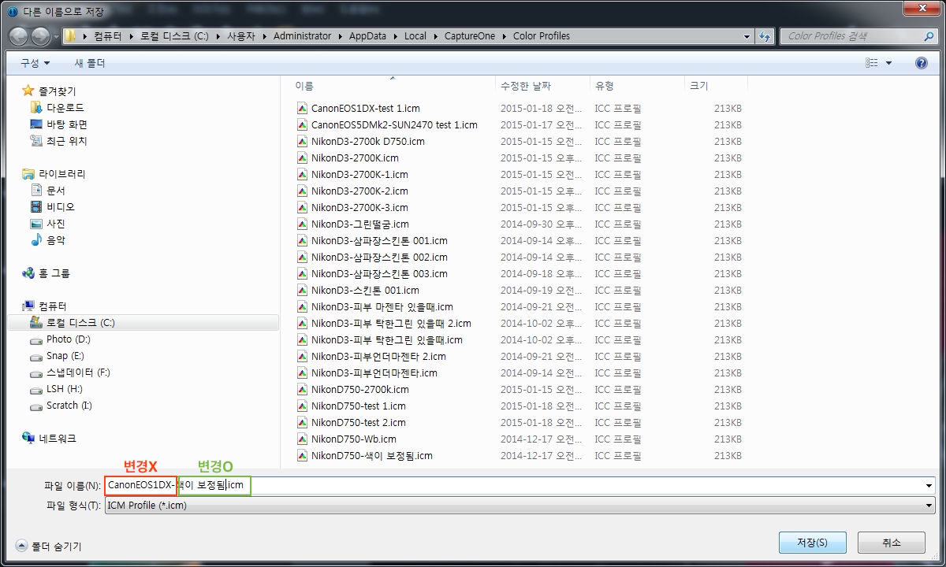Click the Network icon in navigation pane
Image resolution: width=946 pixels, height=567 pixels.
point(28,439)
